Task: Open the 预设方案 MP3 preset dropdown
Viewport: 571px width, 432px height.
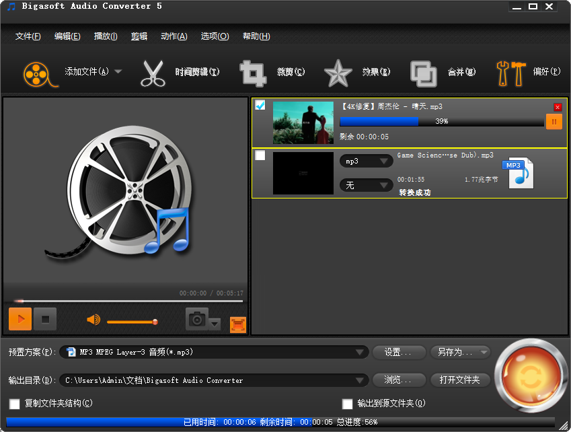Action: tap(360, 352)
